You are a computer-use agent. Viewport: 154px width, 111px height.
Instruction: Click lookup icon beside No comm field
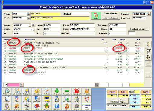(x=149, y=14)
